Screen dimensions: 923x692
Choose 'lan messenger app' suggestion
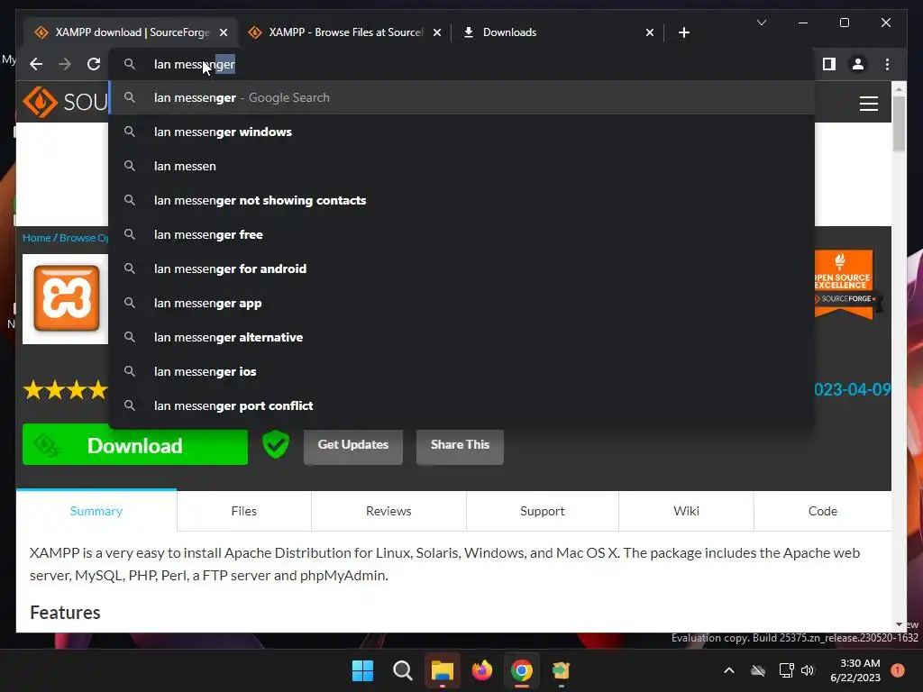pos(461,303)
